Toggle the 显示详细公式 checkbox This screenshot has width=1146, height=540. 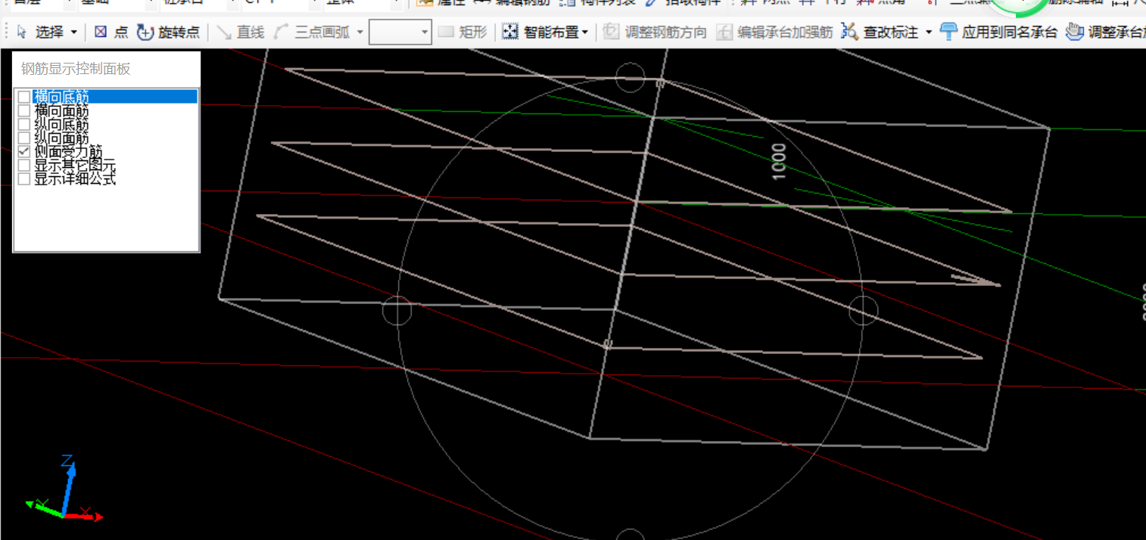coord(24,178)
